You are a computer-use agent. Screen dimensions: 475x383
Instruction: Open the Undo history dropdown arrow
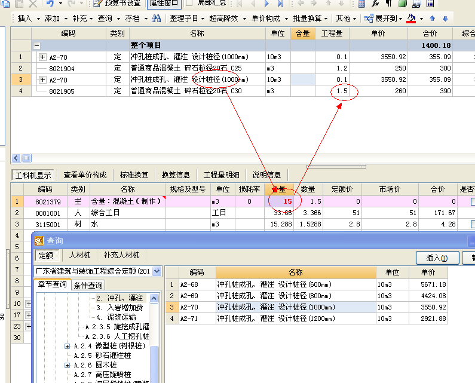click(60, 4)
